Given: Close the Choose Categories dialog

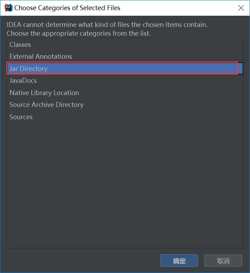Looking at the screenshot, I should [x=241, y=8].
